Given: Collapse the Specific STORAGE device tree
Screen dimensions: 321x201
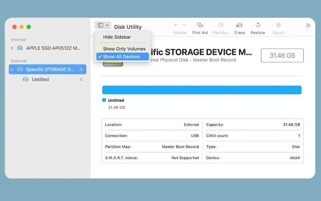Looking at the screenshot, I should (12, 70).
